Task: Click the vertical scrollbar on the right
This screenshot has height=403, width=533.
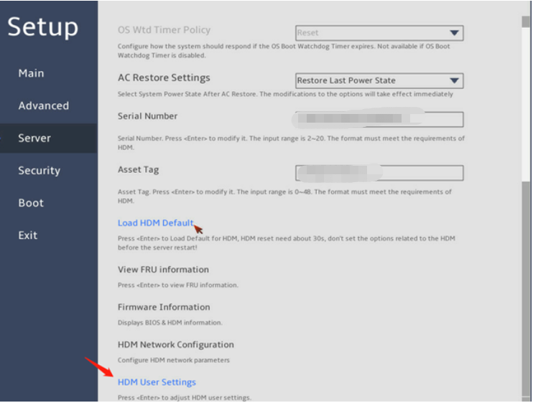Action: [526, 100]
